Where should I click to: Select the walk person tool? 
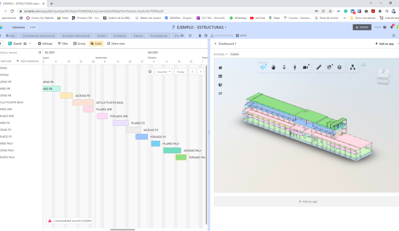tap(295, 67)
